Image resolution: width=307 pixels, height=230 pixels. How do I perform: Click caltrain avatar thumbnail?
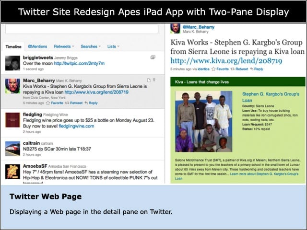(x=12, y=149)
